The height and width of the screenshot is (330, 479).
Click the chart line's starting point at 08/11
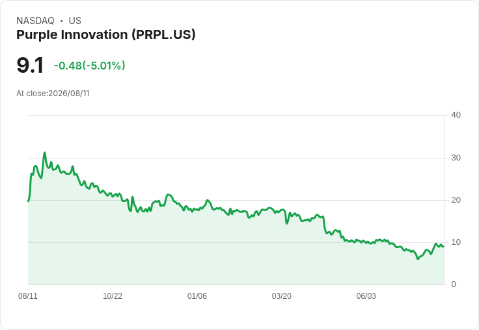[x=28, y=201]
